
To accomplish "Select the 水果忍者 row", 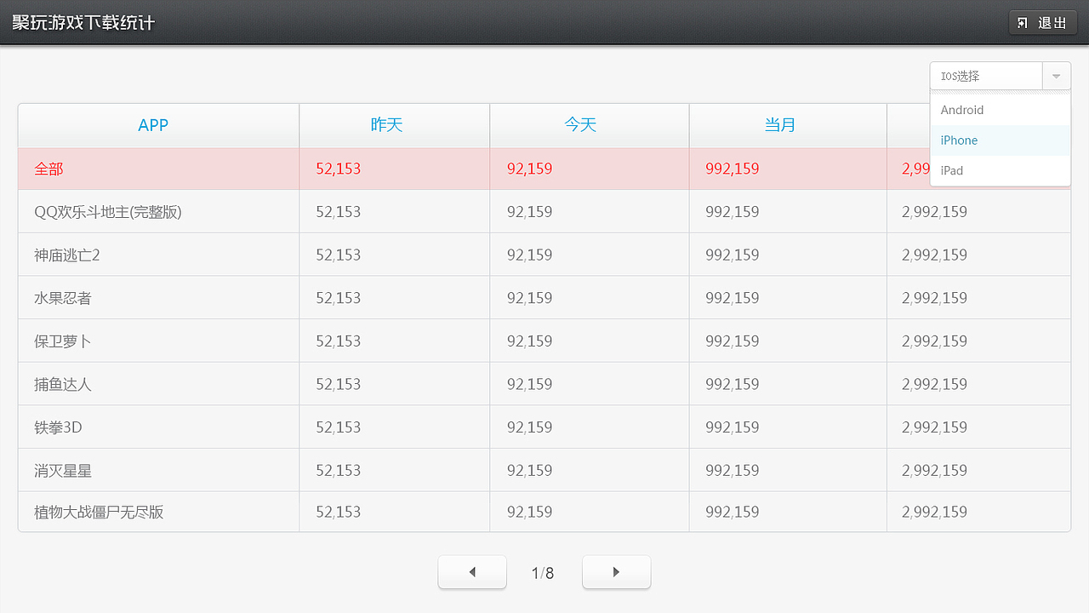I will pyautogui.click(x=544, y=298).
